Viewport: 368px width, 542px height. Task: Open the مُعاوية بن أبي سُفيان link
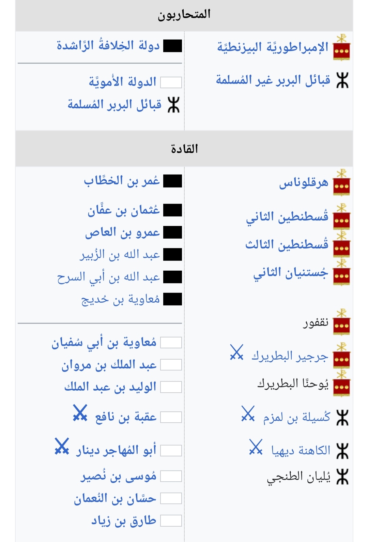click(104, 343)
